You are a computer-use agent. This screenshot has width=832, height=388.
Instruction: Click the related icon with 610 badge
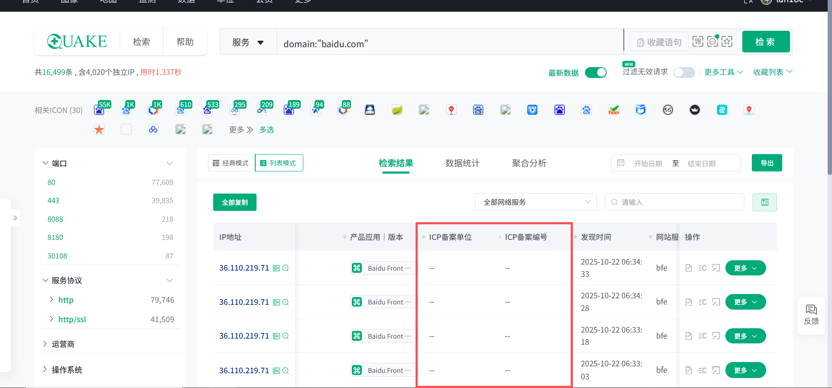click(x=181, y=110)
